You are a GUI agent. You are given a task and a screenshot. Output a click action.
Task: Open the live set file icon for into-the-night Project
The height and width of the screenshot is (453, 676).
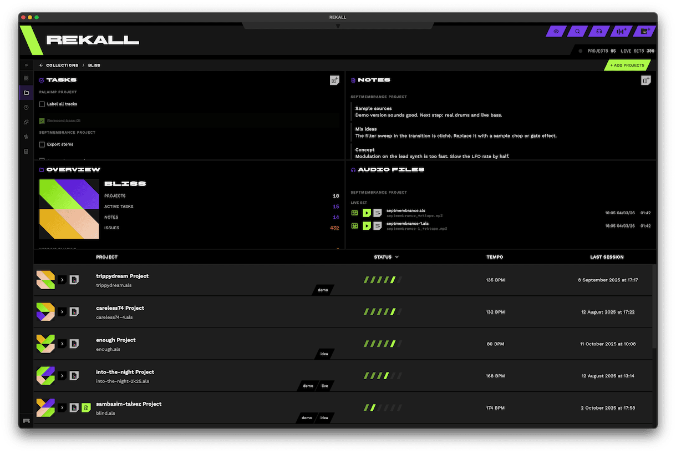click(74, 376)
